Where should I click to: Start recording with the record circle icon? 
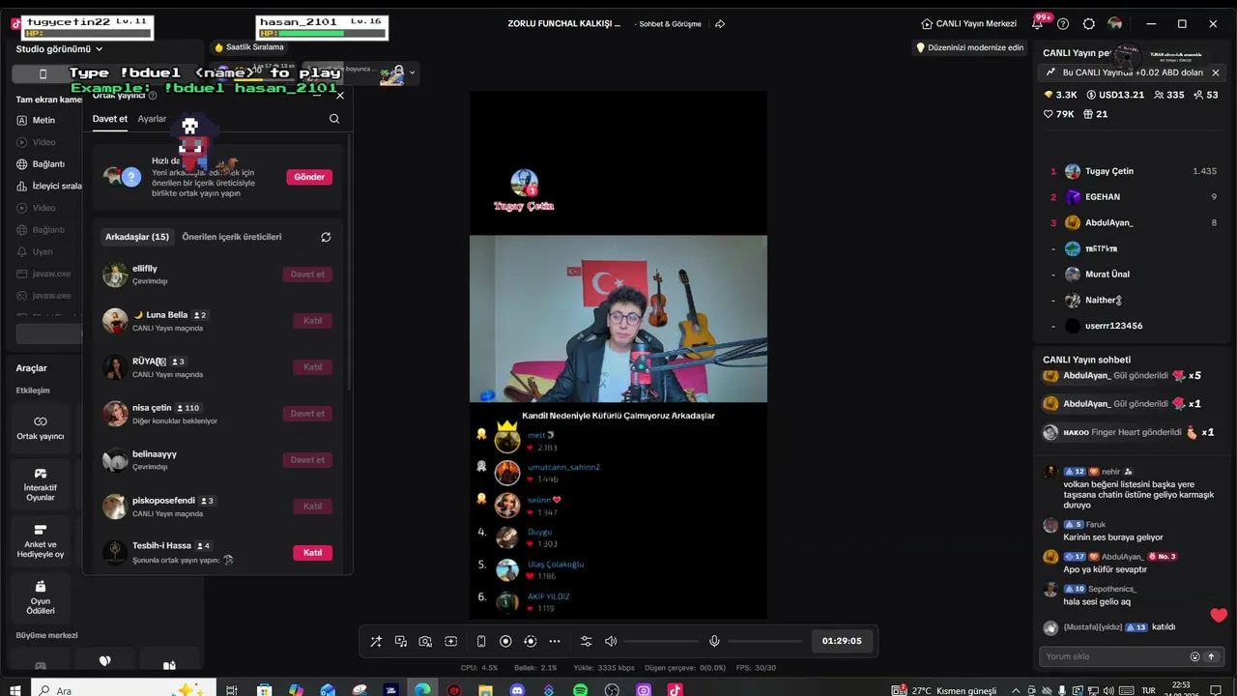click(x=505, y=641)
